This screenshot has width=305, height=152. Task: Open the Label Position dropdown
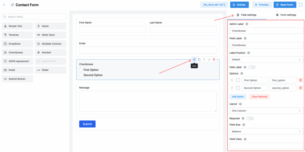pyautogui.click(x=266, y=60)
